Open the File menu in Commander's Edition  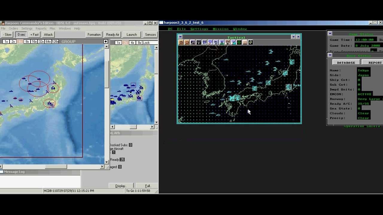3,28
